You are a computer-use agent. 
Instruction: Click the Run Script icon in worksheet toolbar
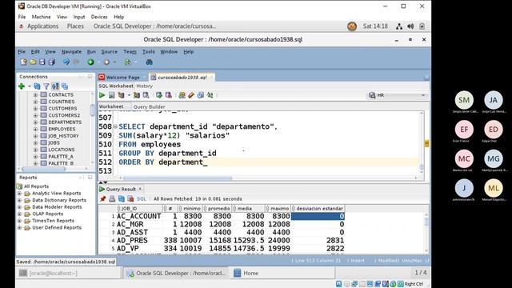pyautogui.click(x=111, y=95)
